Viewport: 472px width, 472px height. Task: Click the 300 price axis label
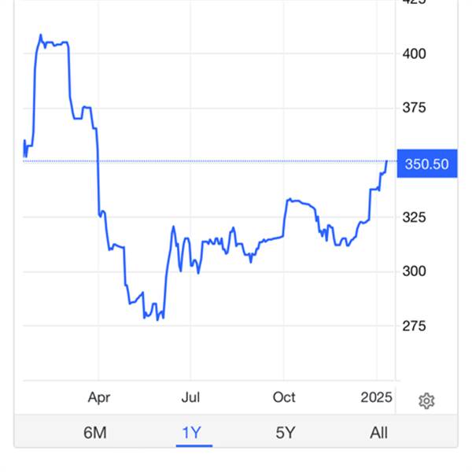coord(415,271)
